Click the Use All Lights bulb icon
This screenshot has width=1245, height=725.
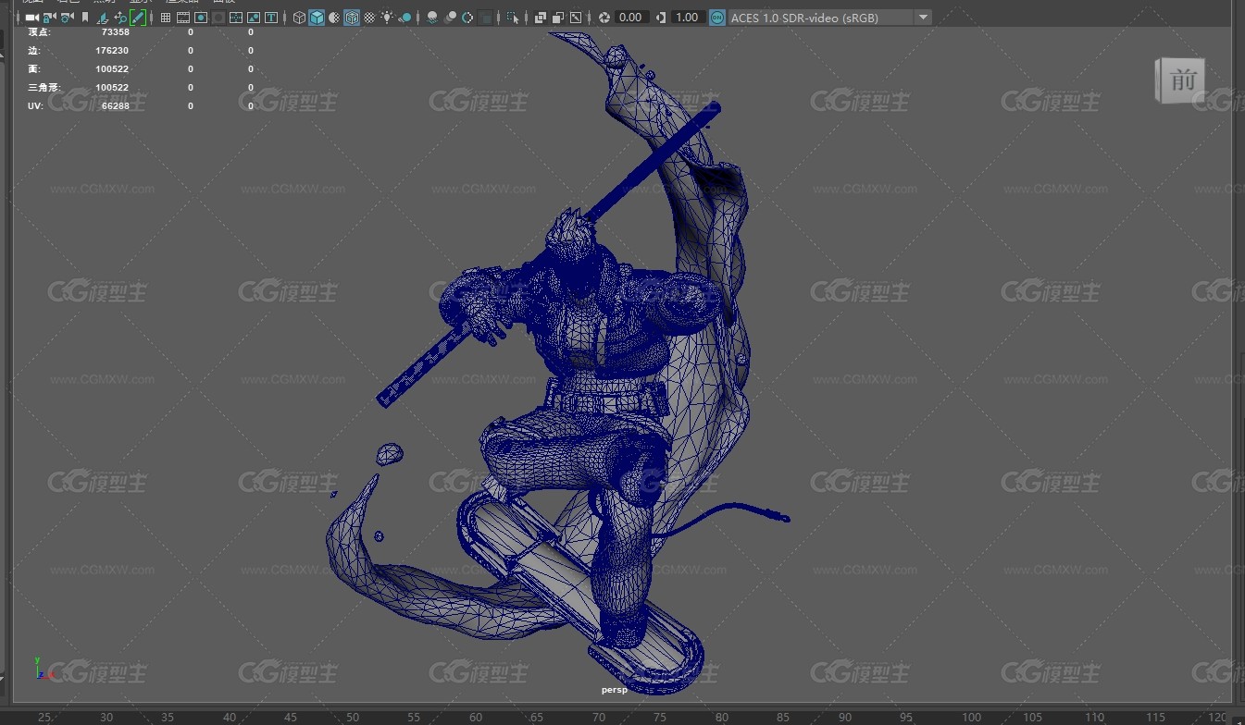pyautogui.click(x=387, y=18)
